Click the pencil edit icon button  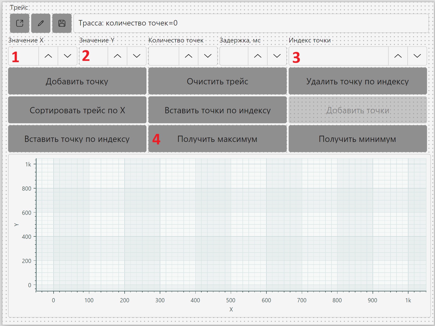coord(41,23)
